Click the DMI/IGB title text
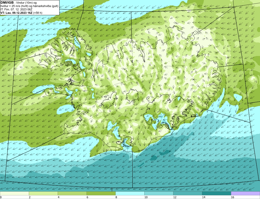Screen dimensions: 260x199 pos(7,3)
